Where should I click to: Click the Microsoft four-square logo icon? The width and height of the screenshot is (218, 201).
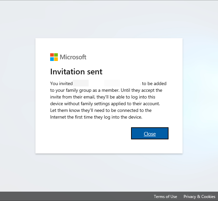pos(54,57)
